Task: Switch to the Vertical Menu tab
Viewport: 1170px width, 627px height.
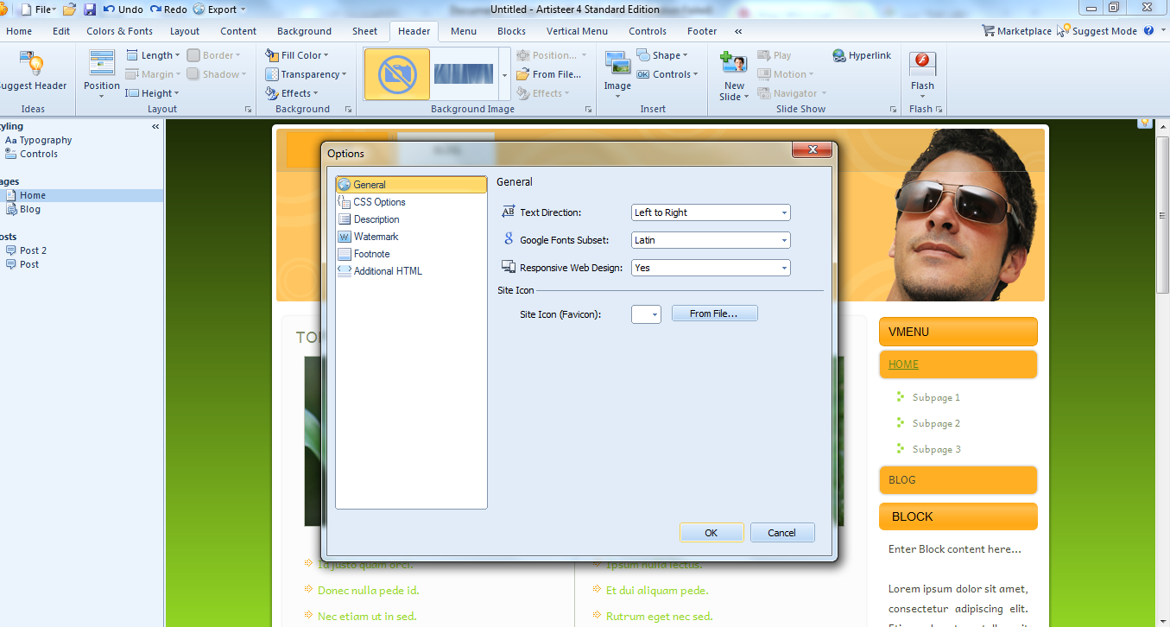Action: 577,31
